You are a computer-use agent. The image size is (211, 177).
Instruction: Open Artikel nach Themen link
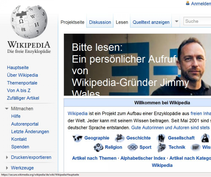pos(94,158)
